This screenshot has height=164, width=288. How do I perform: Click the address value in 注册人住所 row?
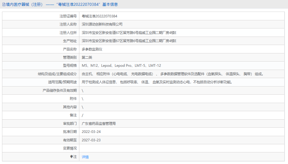pyautogui.click(x=129, y=33)
